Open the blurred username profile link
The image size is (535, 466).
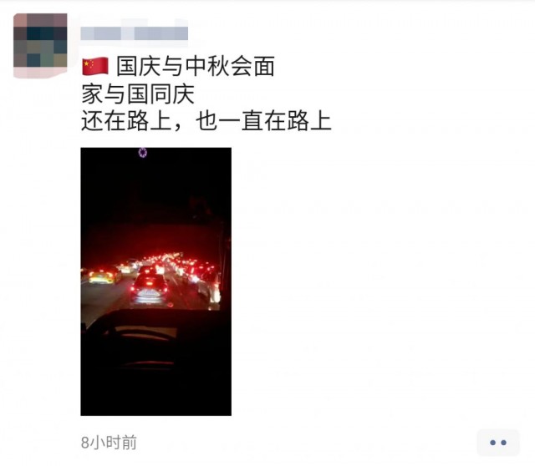134,33
